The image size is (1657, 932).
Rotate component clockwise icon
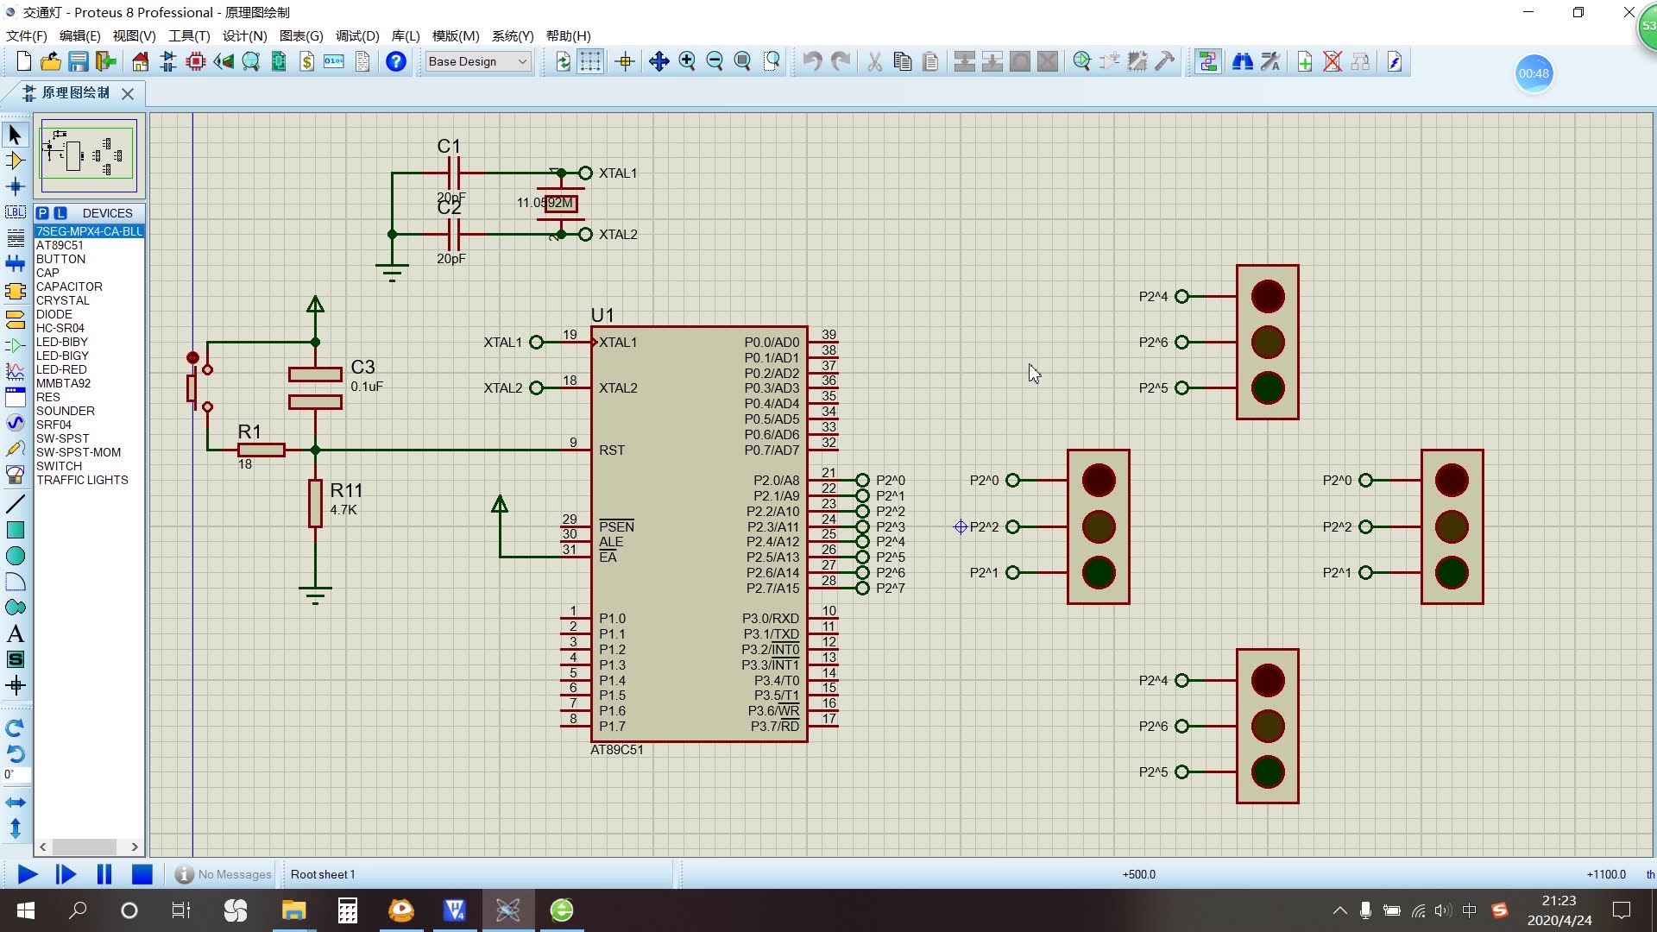(x=16, y=728)
